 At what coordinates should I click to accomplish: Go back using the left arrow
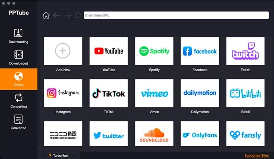(57, 15)
